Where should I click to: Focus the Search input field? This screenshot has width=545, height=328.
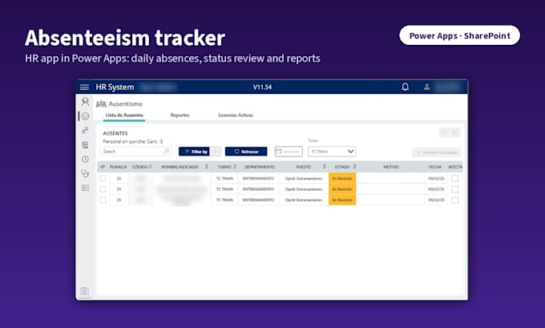tap(135, 152)
